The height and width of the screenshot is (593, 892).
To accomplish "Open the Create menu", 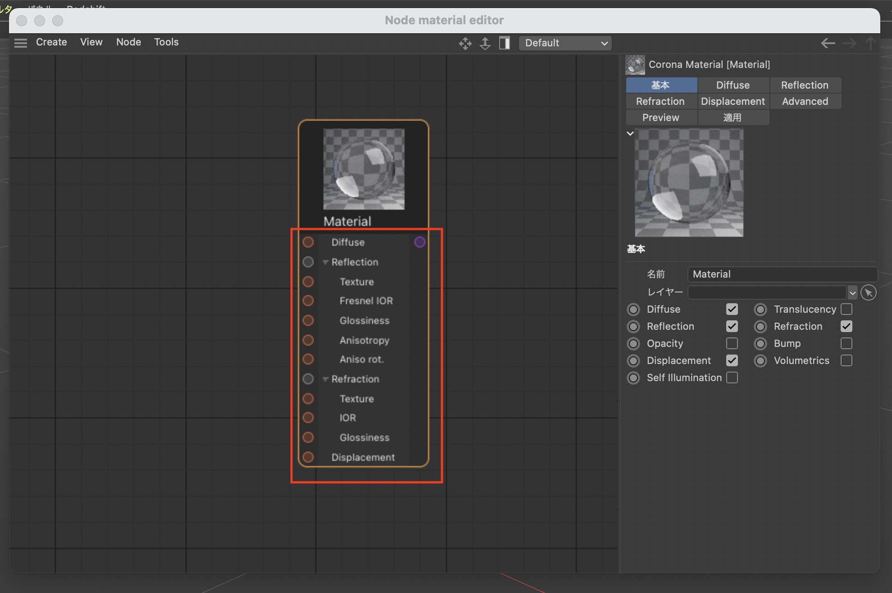I will (51, 42).
